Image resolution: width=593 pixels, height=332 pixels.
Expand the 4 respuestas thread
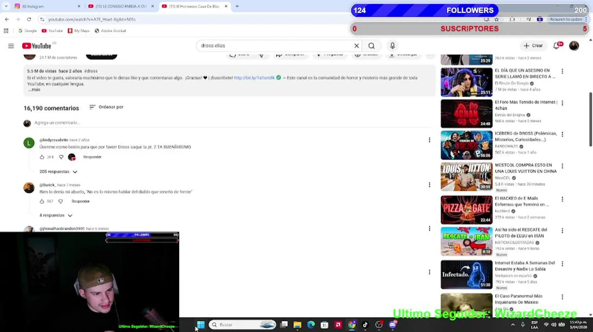click(x=56, y=215)
